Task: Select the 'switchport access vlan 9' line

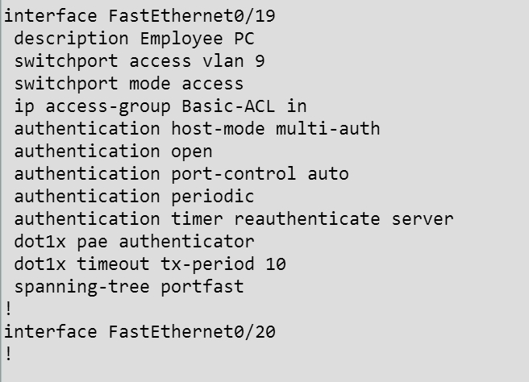Action: click(x=140, y=61)
